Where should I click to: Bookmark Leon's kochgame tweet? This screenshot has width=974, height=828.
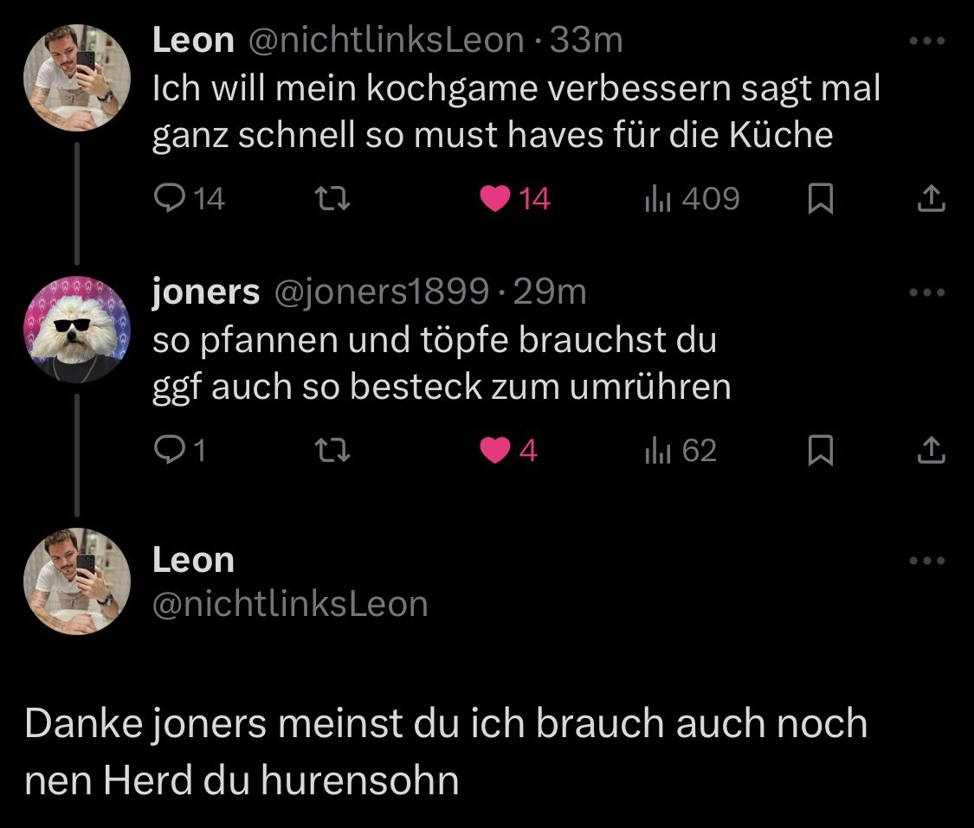click(819, 201)
